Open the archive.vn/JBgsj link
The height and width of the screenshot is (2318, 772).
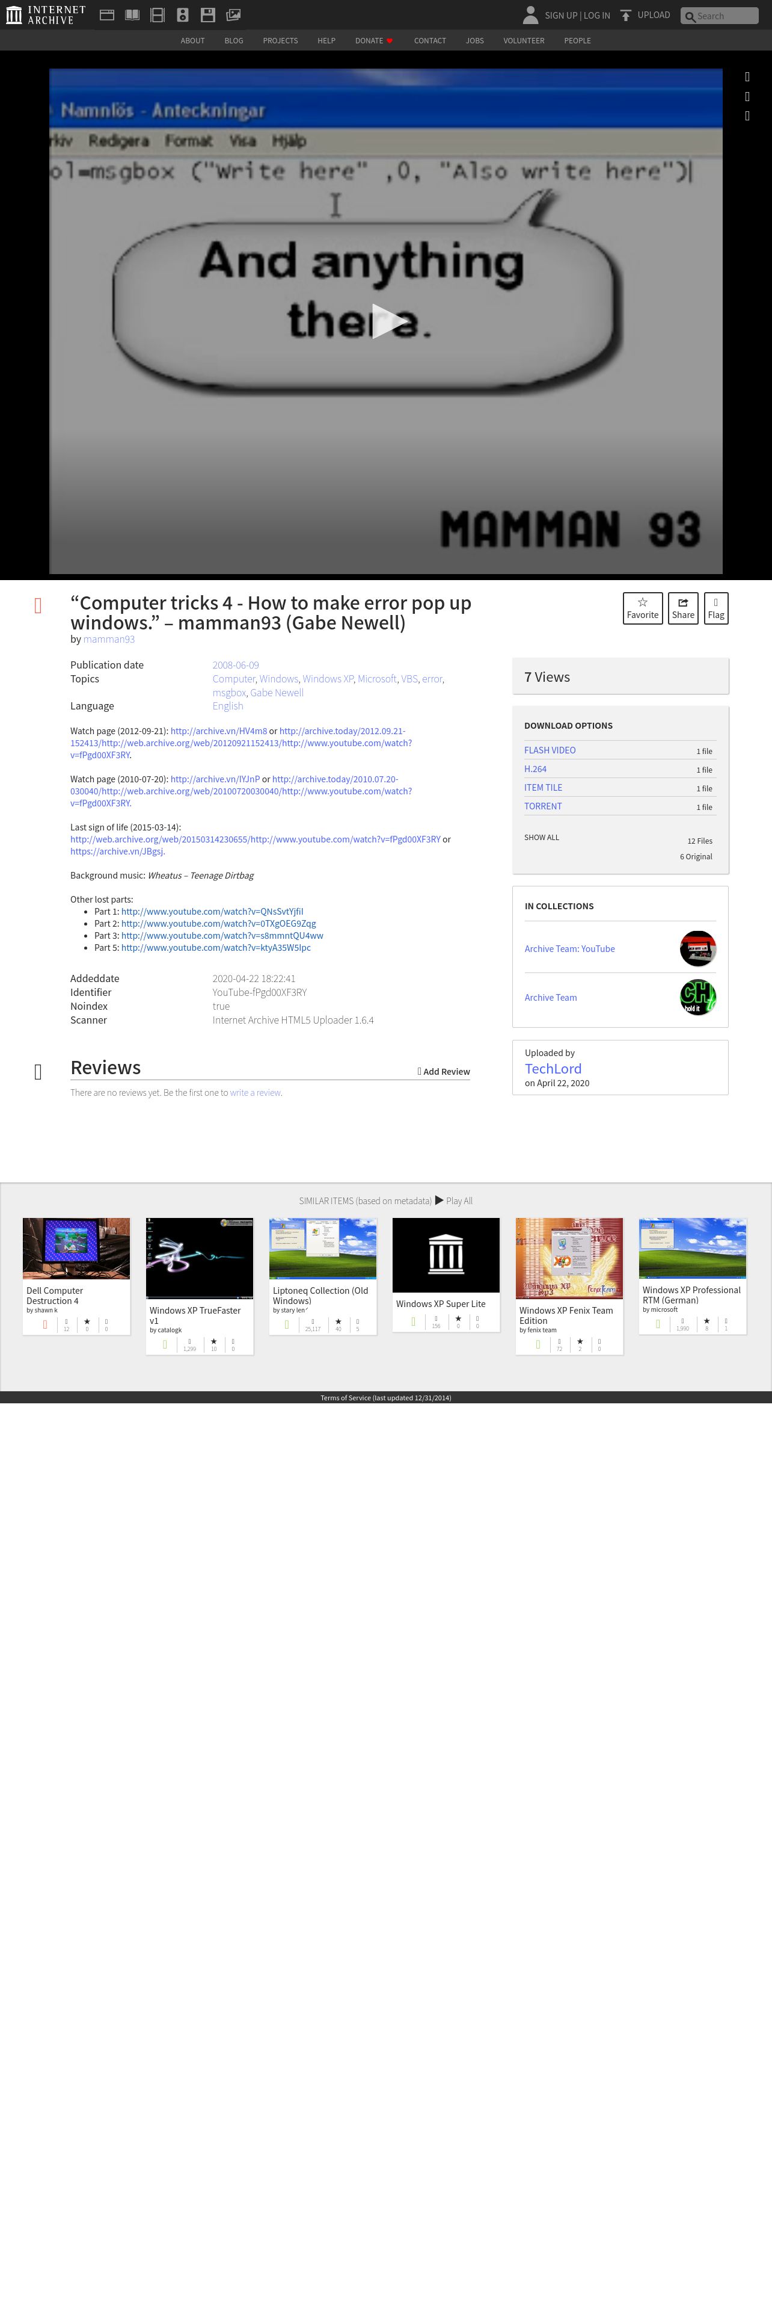pos(117,851)
